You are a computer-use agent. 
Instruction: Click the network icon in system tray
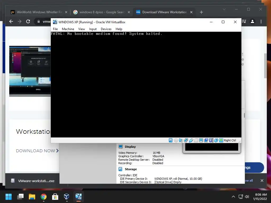[x=241, y=197]
